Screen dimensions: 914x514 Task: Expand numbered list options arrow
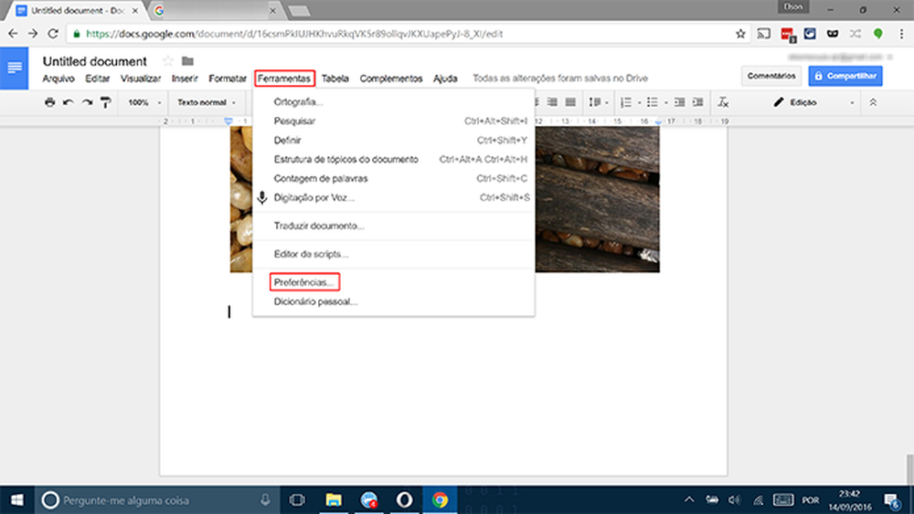click(x=639, y=103)
